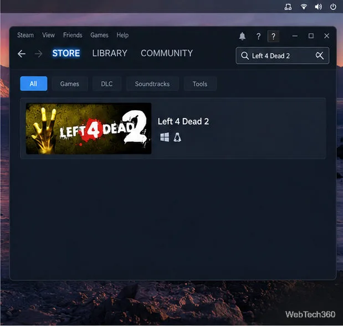343x326 pixels.
Task: Close the Steam window
Action: tap(326, 36)
